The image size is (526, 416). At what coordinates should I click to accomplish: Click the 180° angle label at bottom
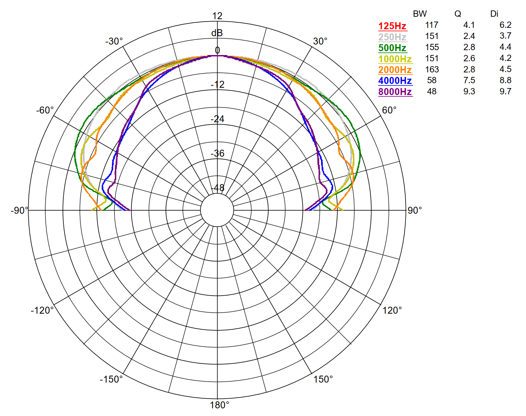point(219,405)
